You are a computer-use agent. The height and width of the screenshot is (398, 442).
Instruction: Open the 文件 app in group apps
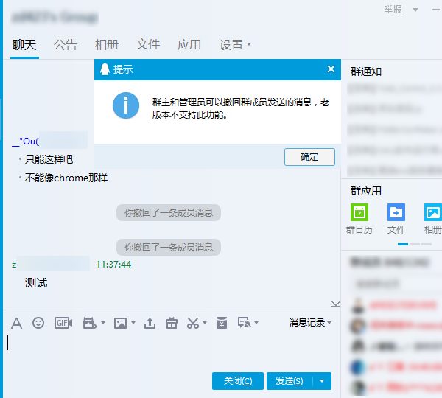click(x=396, y=218)
